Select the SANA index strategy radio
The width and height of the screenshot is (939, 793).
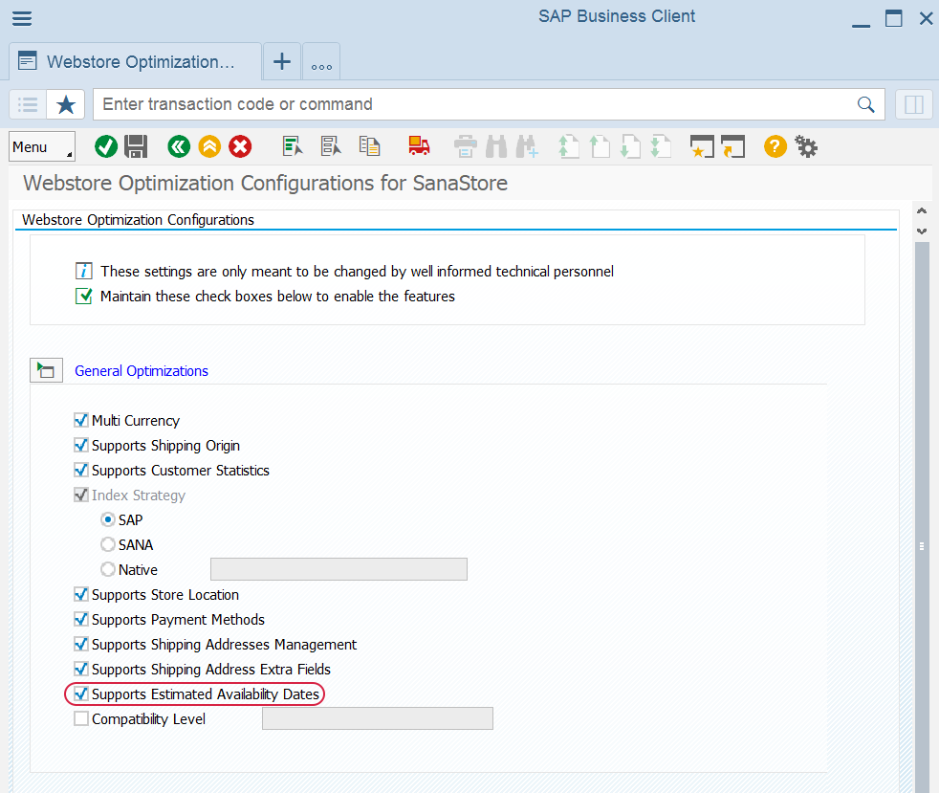click(x=108, y=544)
